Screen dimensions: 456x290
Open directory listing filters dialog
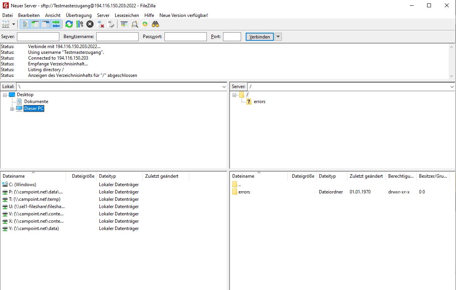coord(124,24)
